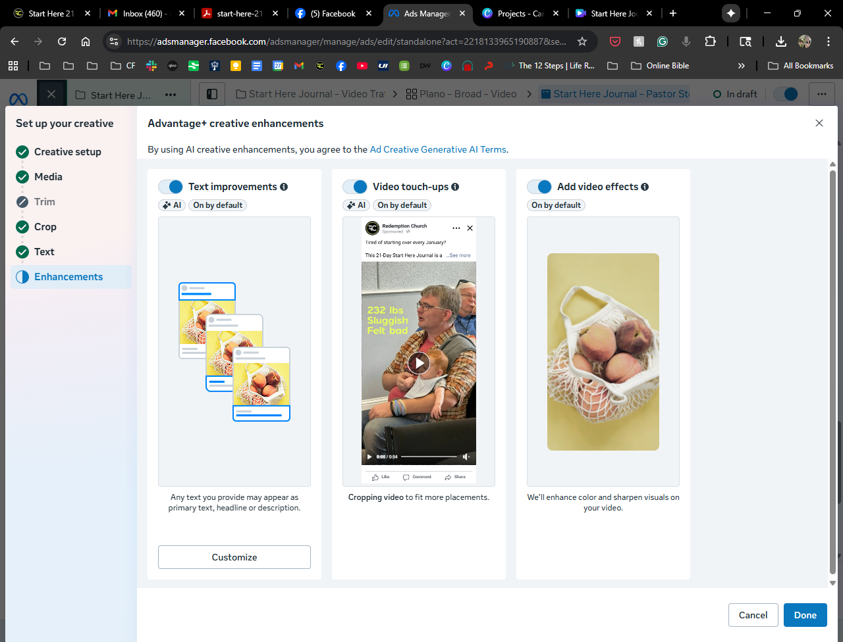The width and height of the screenshot is (843, 642).
Task: Expand the hidden bookmarks overflow chevron
Action: [741, 66]
